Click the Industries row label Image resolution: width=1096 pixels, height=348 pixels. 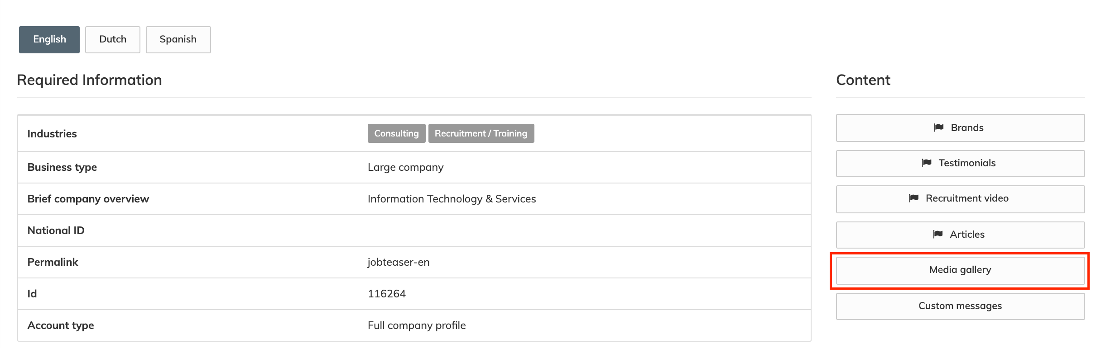[x=52, y=134]
